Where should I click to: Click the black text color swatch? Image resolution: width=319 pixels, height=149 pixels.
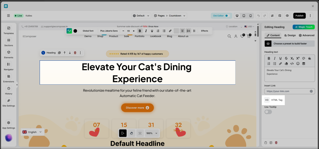(x=75, y=31)
